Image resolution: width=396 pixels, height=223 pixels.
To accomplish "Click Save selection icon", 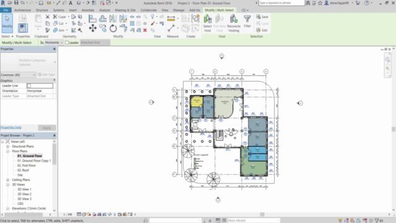I will (262, 17).
